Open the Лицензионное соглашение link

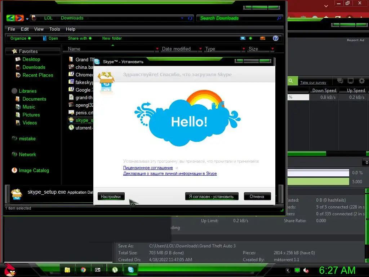tap(148, 168)
